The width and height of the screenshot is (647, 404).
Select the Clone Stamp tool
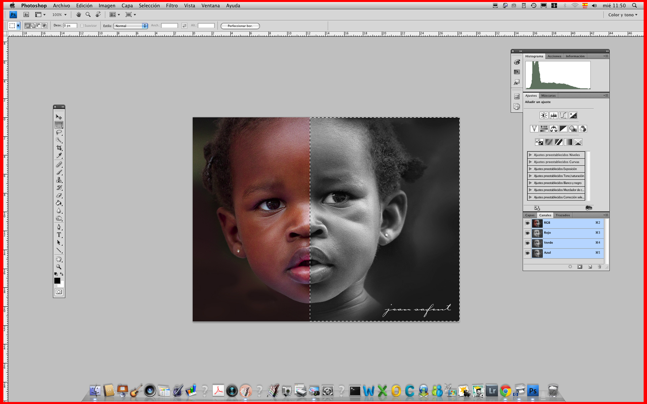coord(59,180)
